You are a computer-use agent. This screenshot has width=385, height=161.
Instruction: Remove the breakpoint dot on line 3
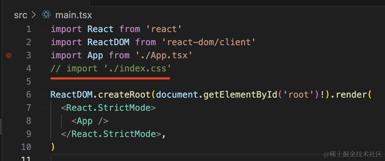(x=9, y=55)
